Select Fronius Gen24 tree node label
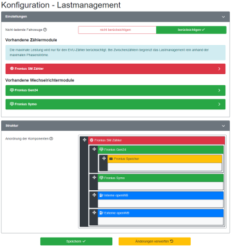Screen dimensions: 231x247 (115, 149)
